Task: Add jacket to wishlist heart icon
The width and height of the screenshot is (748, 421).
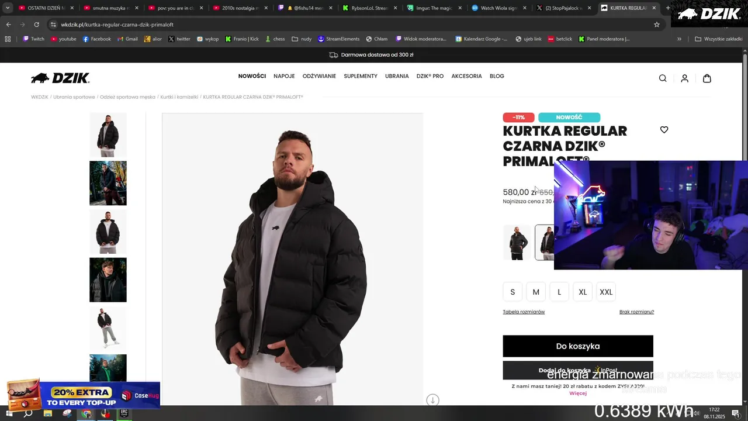Action: tap(664, 130)
